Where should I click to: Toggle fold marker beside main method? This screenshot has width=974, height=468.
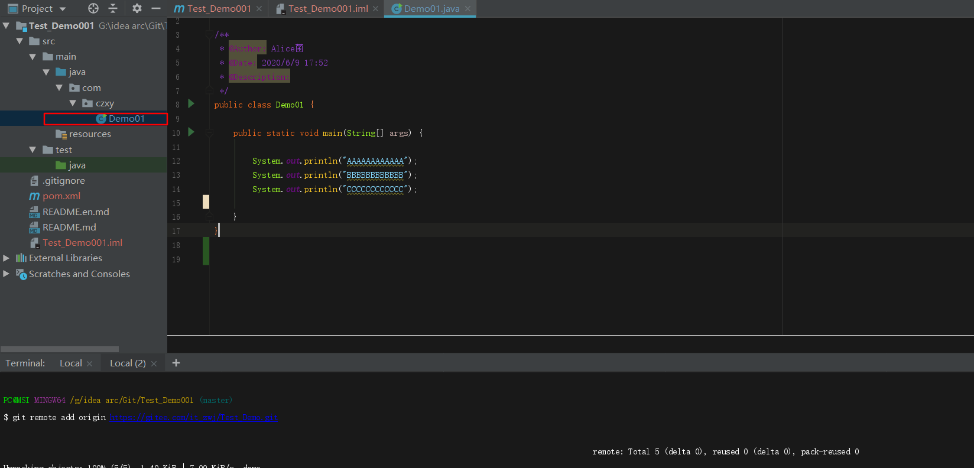(x=209, y=133)
